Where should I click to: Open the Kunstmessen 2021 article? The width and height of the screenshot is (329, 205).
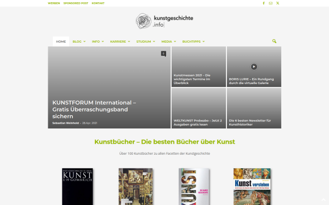[x=192, y=79]
